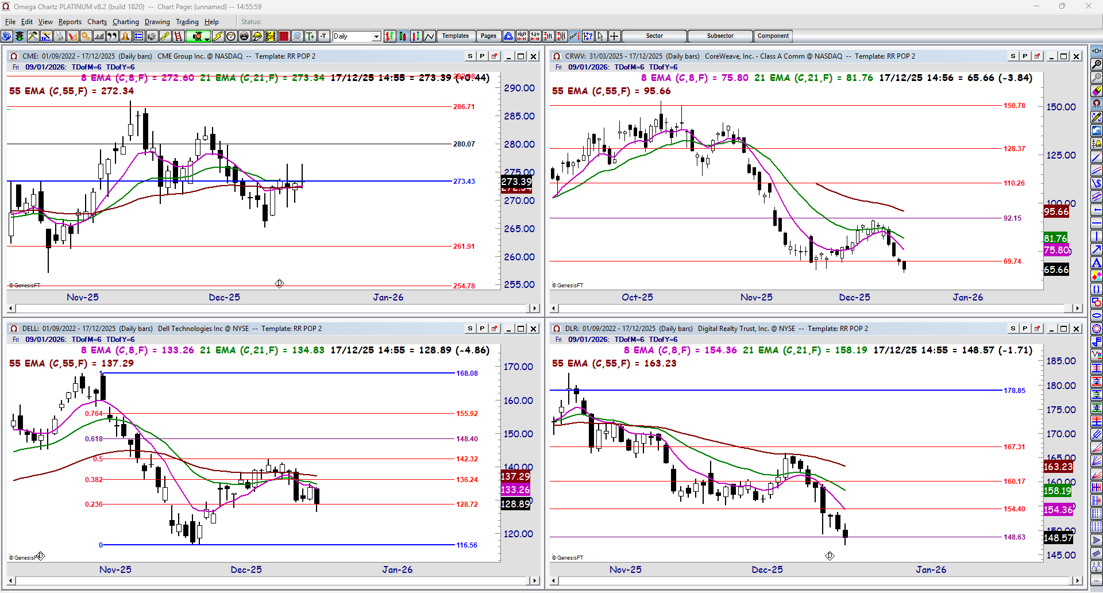Open the Help menu
The height and width of the screenshot is (593, 1103).
tap(212, 22)
